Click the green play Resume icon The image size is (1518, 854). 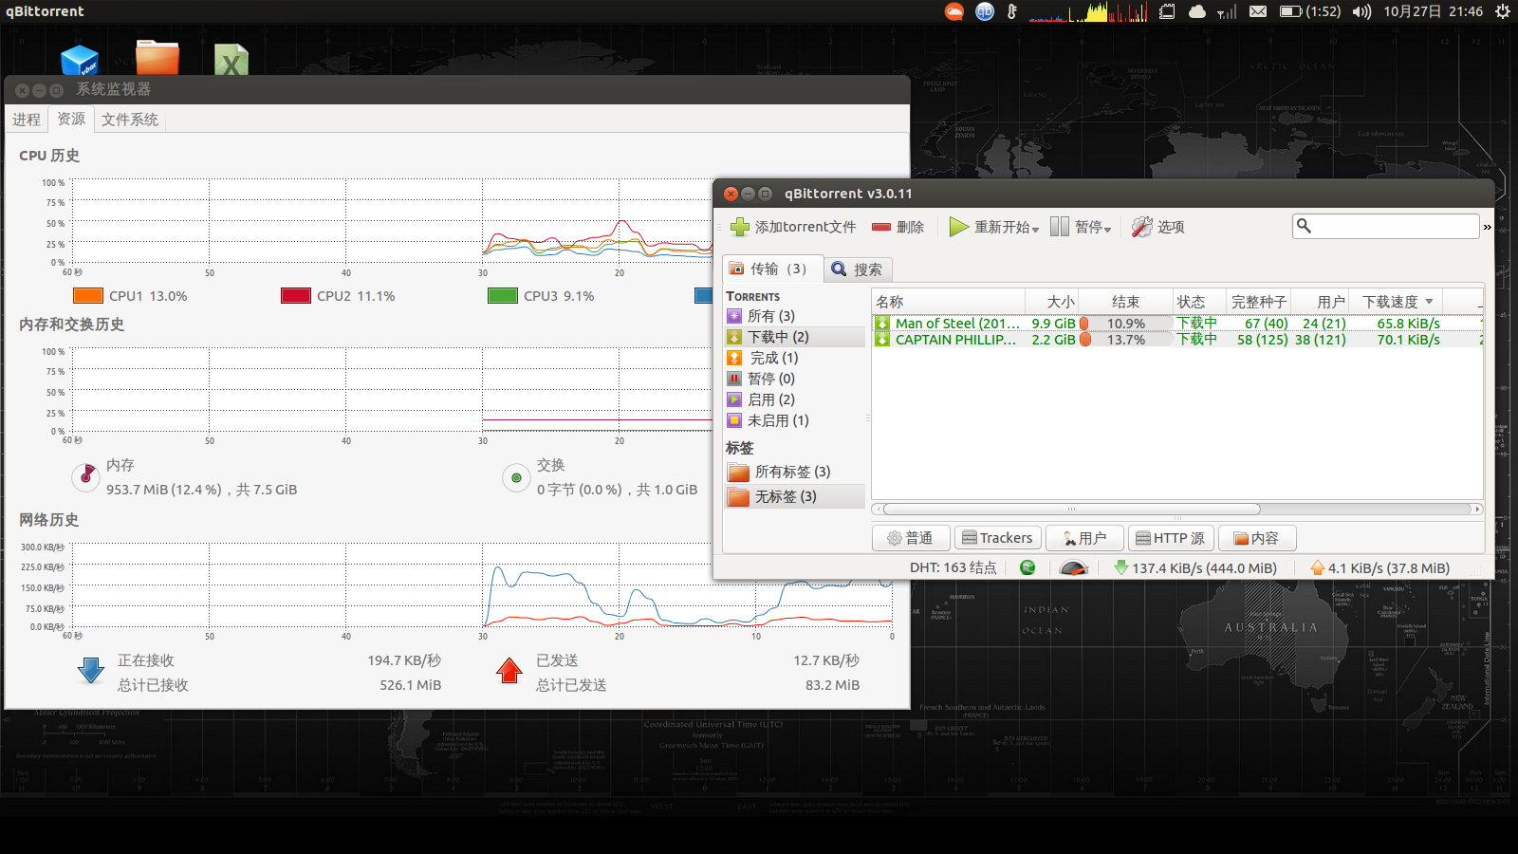tap(959, 228)
